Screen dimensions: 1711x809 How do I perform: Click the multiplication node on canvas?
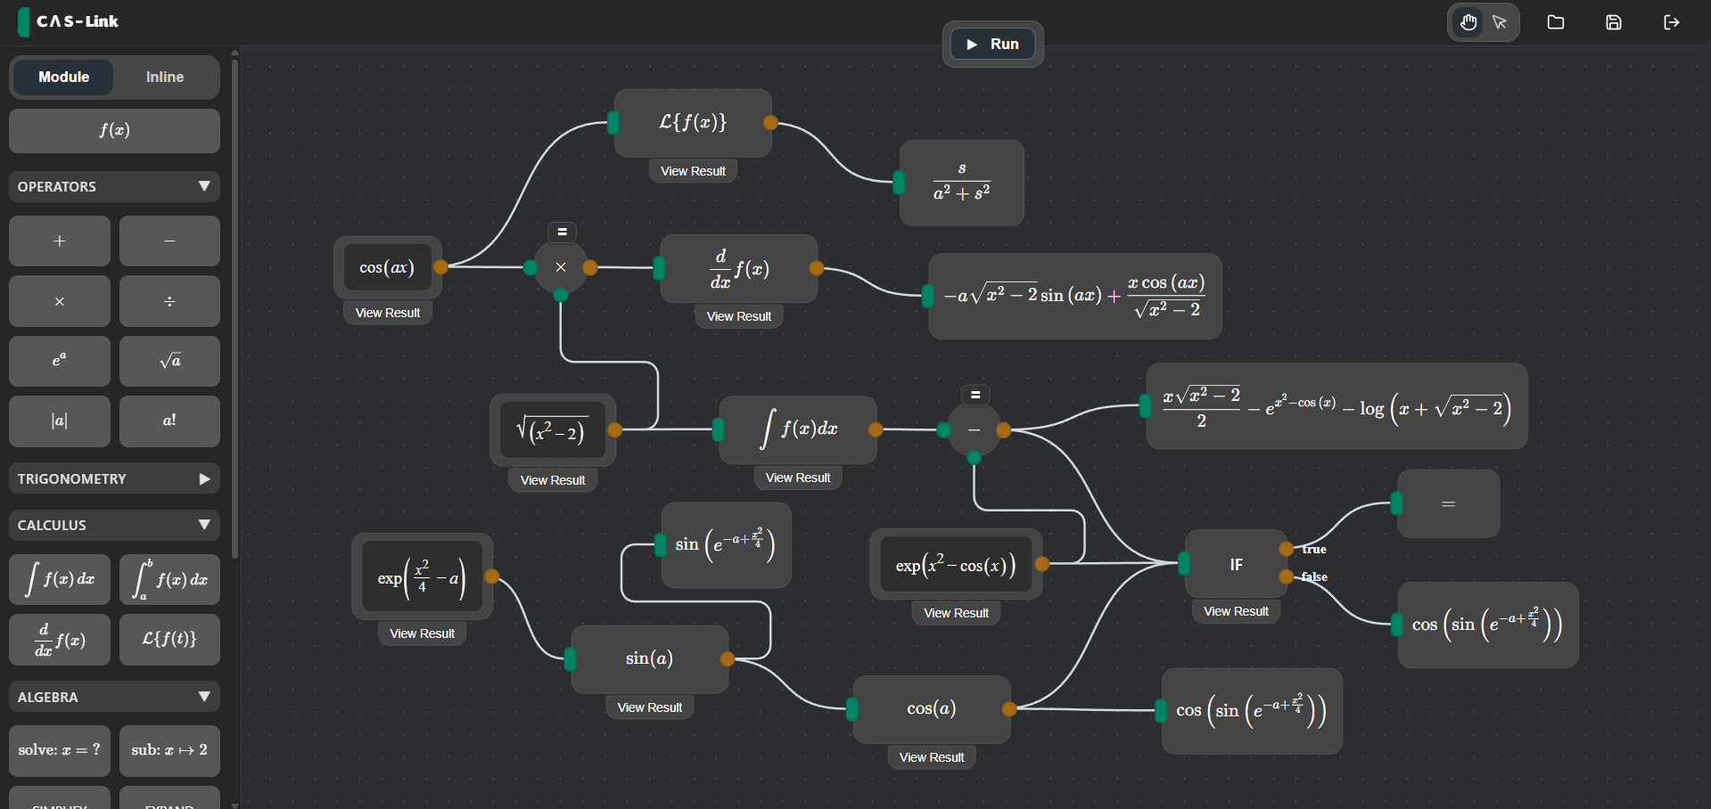point(561,267)
